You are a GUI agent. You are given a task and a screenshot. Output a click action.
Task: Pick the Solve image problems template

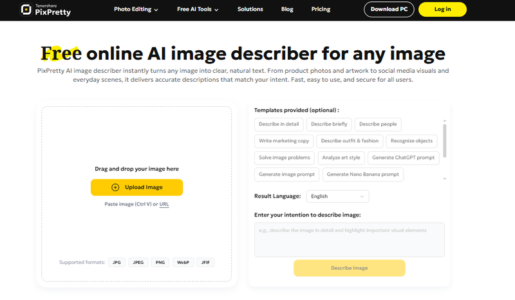(285, 158)
